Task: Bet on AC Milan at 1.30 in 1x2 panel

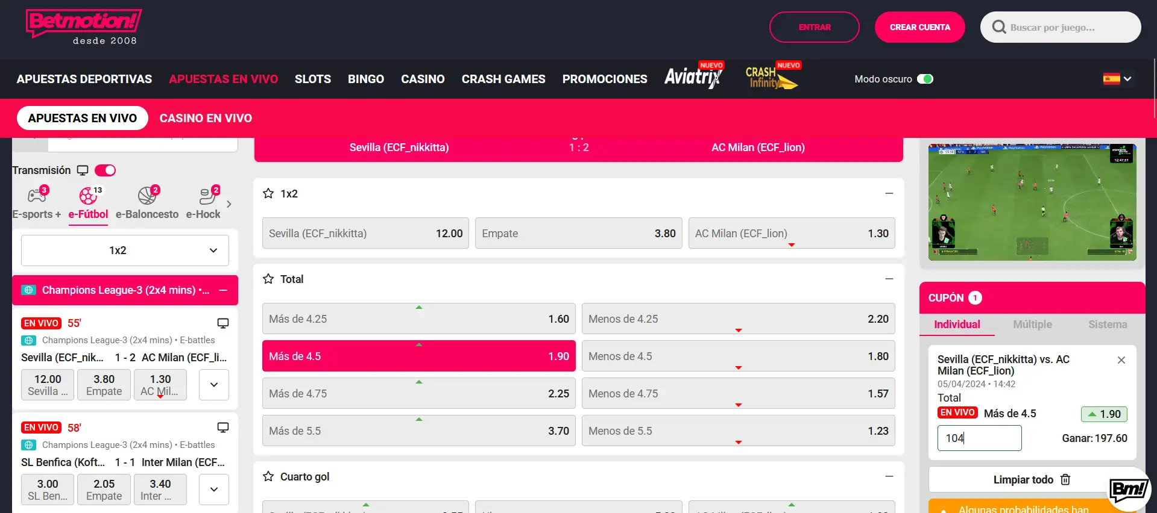Action: click(792, 234)
